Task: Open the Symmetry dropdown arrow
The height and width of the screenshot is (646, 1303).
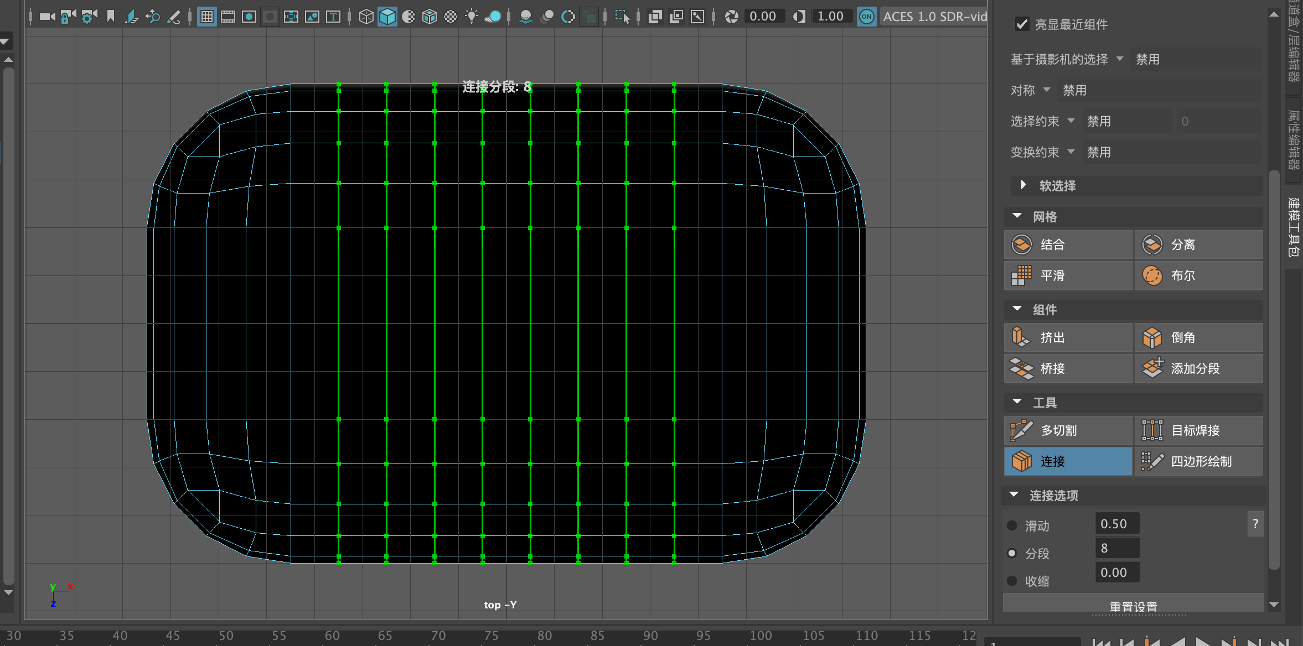Action: pos(1046,90)
